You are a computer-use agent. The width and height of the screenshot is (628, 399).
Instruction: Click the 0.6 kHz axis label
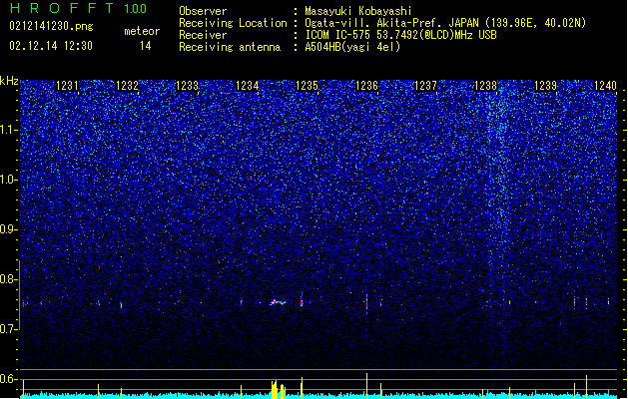click(x=9, y=379)
